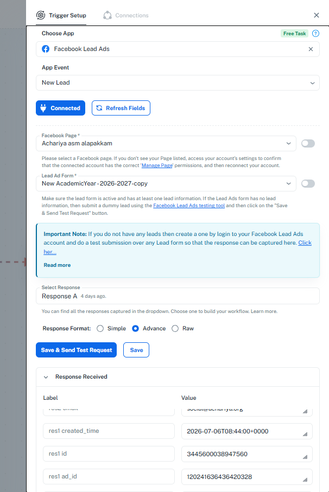Click resize handle of res1 id value
Viewport: 329px width, 492px height.
point(305,457)
